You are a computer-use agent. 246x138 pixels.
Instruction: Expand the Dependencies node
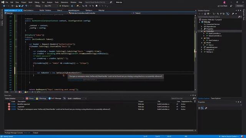(202, 26)
